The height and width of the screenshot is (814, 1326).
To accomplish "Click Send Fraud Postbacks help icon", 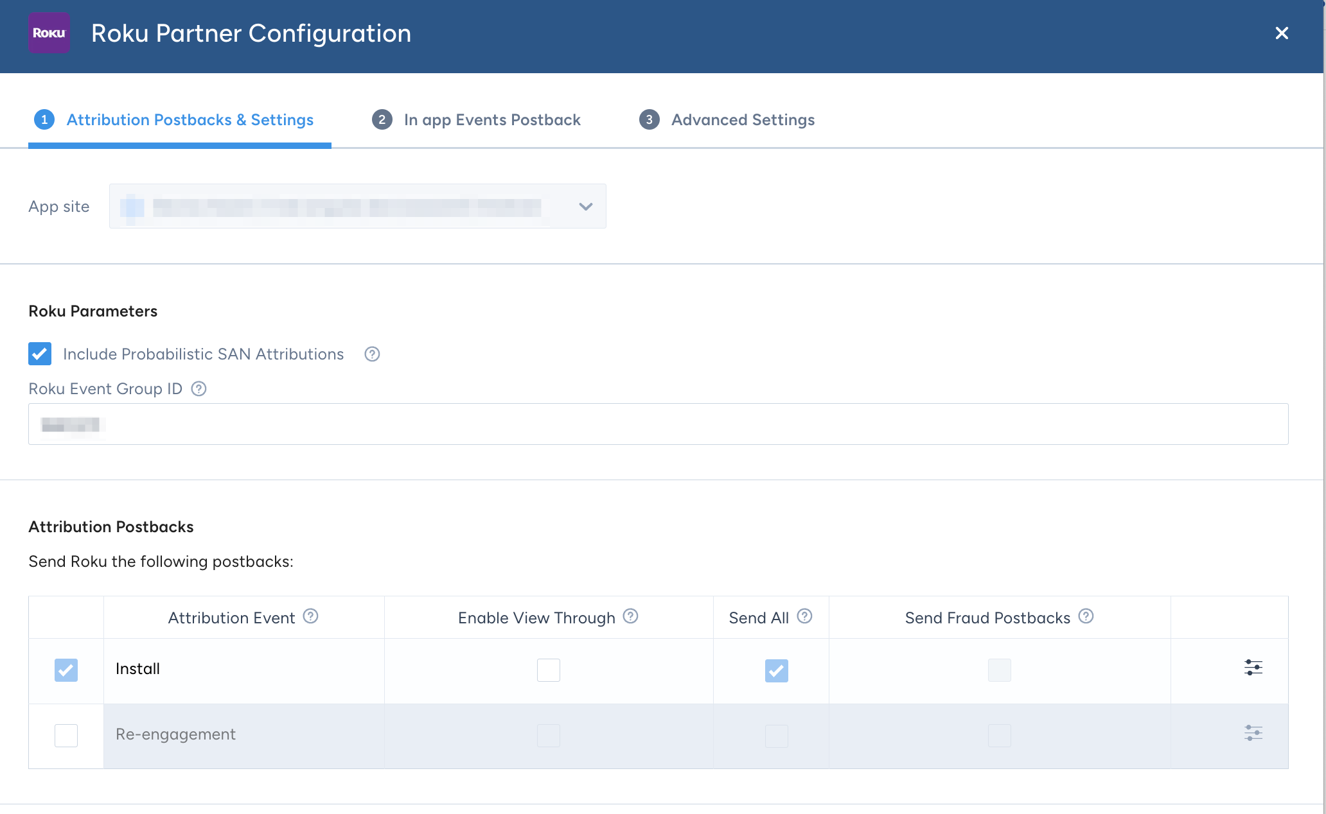I will pyautogui.click(x=1086, y=616).
